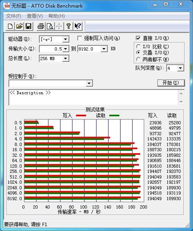Expand the 受控制于 combo box
This screenshot has height=231, width=193.
click(x=89, y=83)
